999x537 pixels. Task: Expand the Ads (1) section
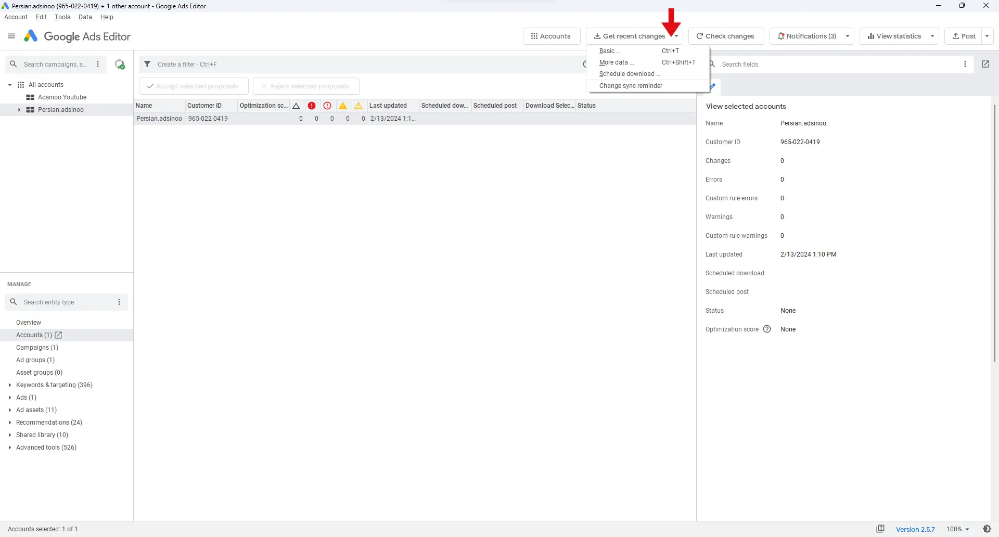pos(10,398)
